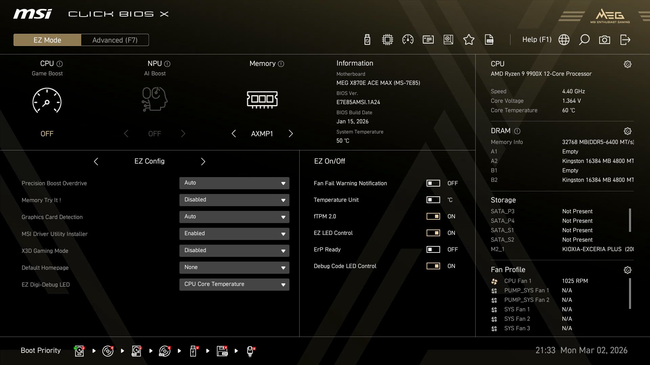Open the Fan Profile gear icon
Screen dimensions: 650x365
click(x=628, y=270)
